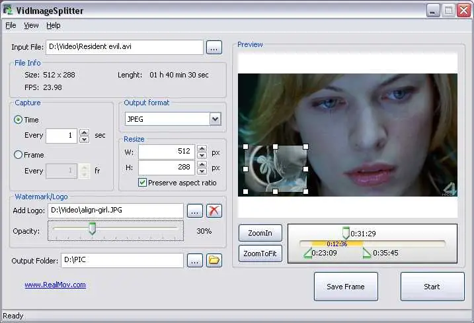Click the Save Frame button

click(x=346, y=287)
